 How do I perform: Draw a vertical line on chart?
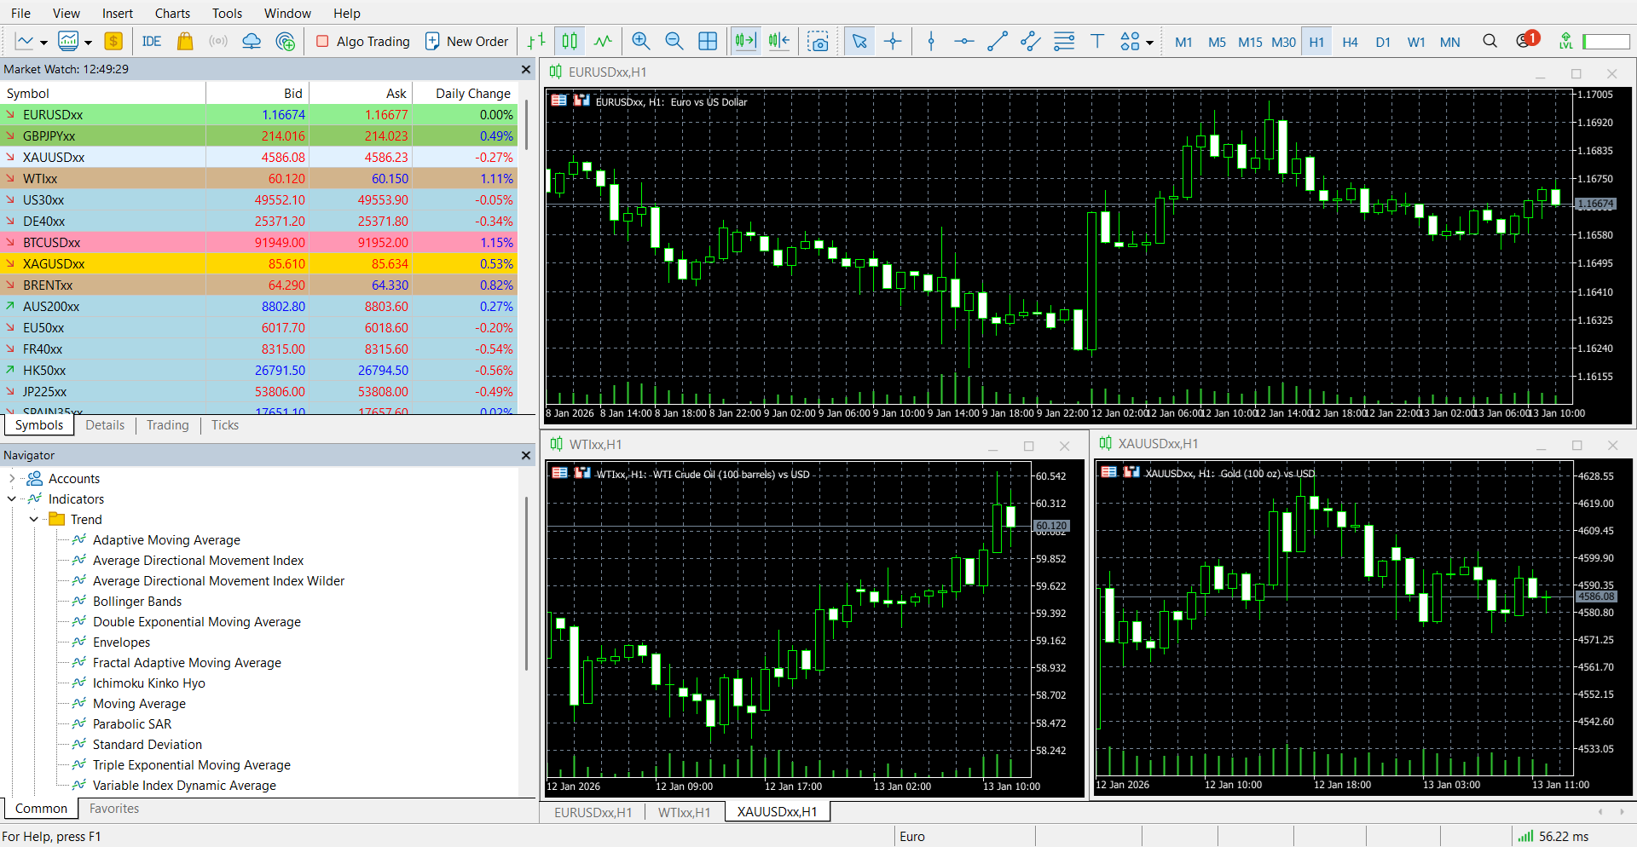[x=931, y=41]
